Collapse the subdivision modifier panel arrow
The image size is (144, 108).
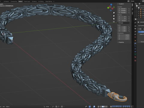[139, 29]
